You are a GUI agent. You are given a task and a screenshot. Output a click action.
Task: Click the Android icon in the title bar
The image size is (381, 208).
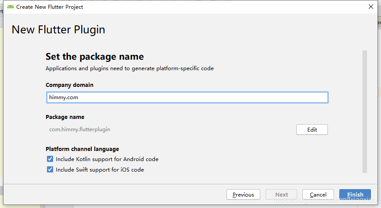(x=11, y=7)
